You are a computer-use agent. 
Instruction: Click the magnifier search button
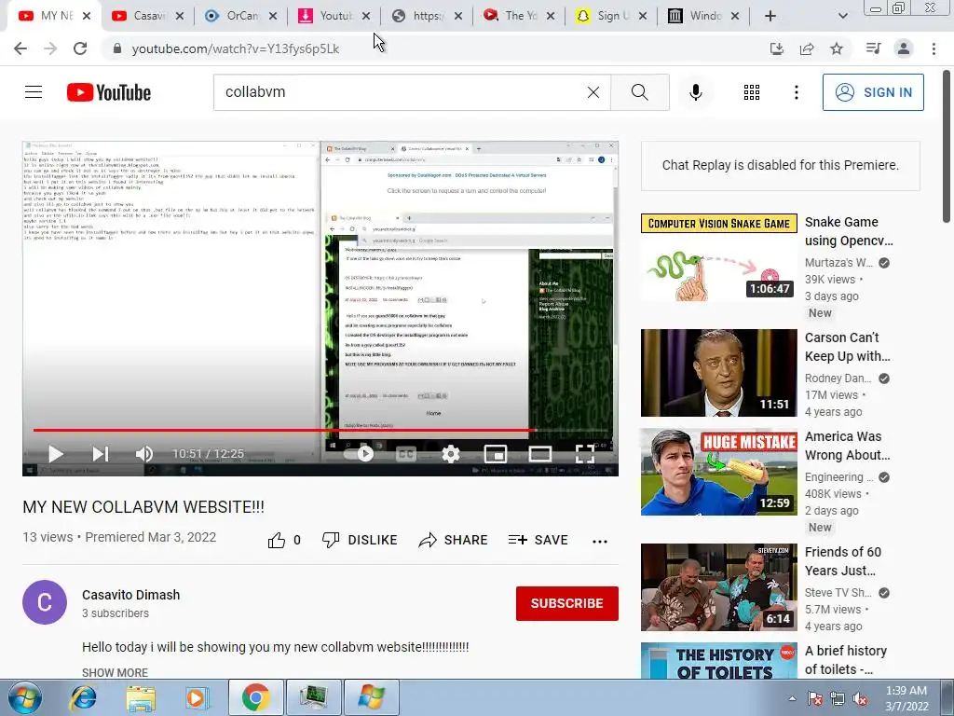639,92
